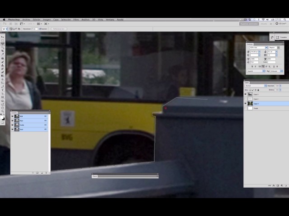The height and width of the screenshot is (216, 289).
Task: Toggle Rojo channel eye icon
Action: click(12, 121)
